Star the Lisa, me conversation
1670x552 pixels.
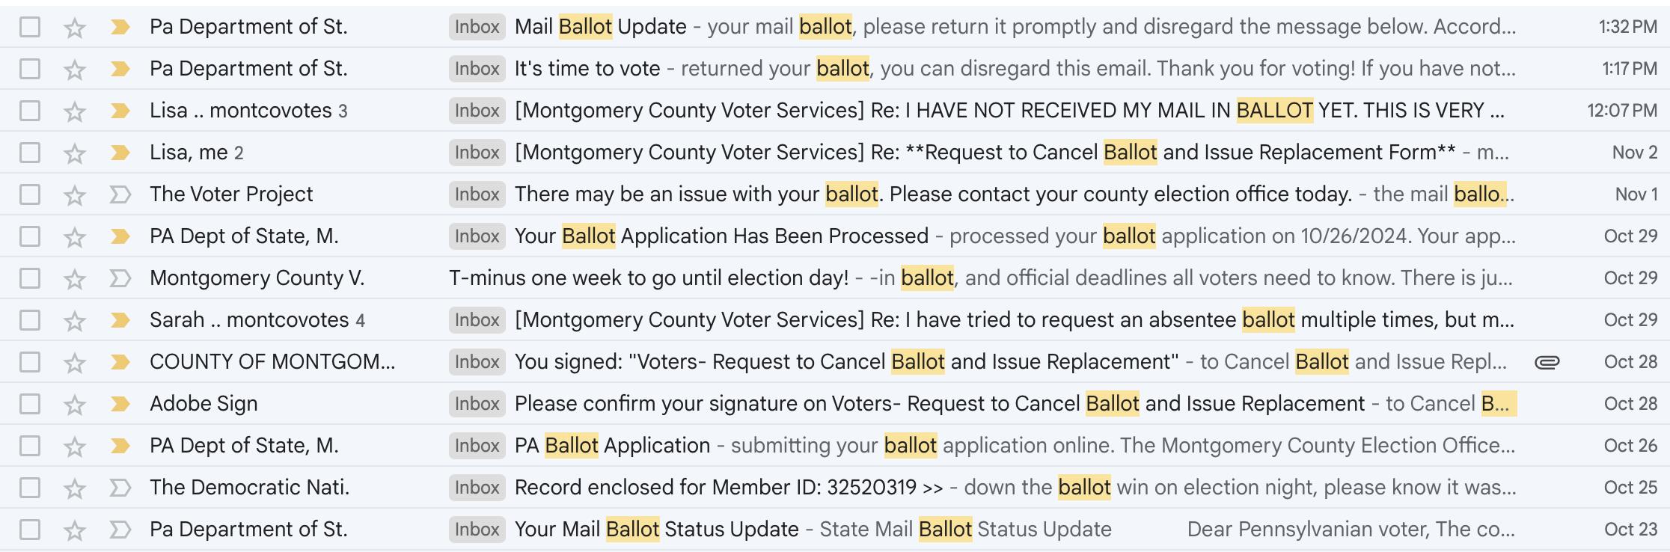coord(74,153)
